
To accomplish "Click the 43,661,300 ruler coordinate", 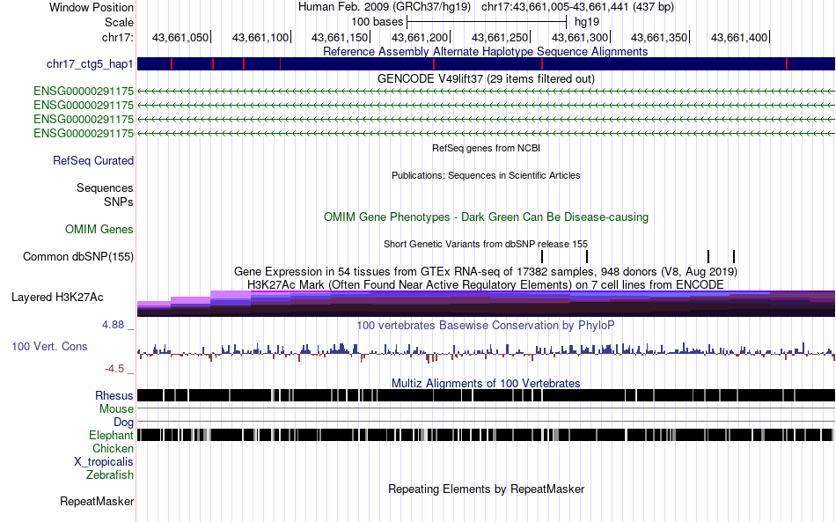I will click(580, 37).
